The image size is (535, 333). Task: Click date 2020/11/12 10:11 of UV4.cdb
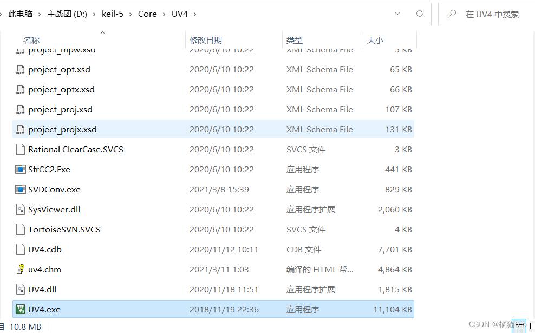point(224,250)
